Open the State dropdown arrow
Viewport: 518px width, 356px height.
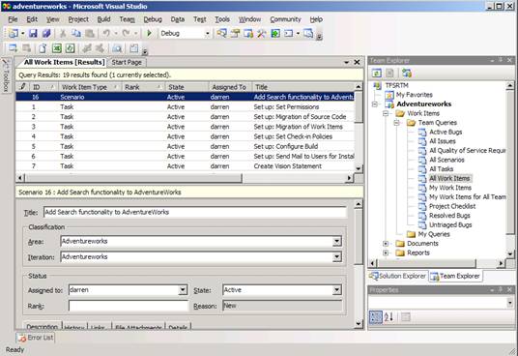(x=336, y=290)
